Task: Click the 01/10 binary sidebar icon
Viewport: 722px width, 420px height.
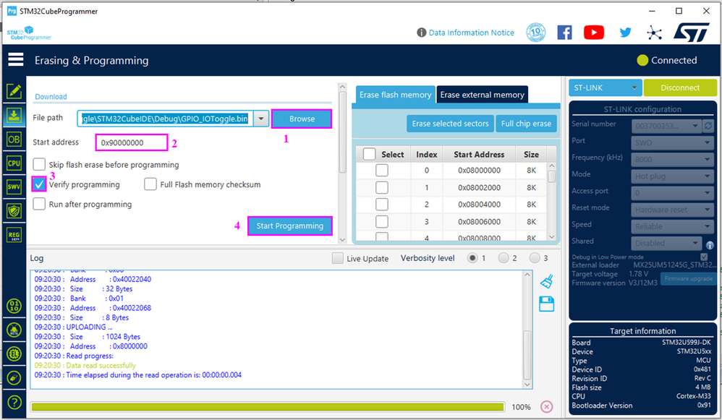Action: 14,306
